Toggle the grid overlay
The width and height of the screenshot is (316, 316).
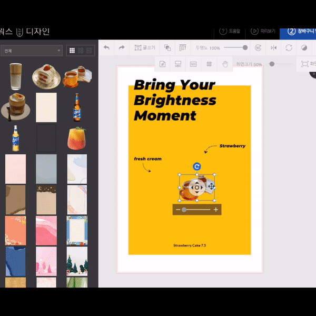tap(209, 64)
